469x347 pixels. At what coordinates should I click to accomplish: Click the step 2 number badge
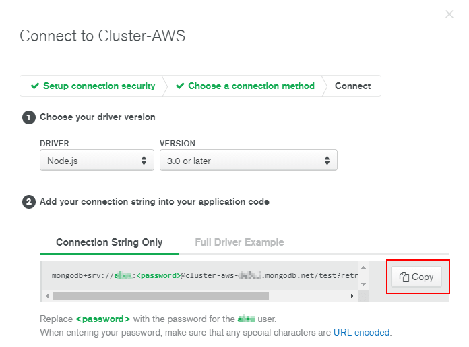[x=29, y=202]
